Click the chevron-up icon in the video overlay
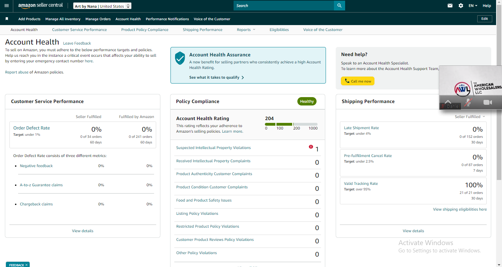The width and height of the screenshot is (502, 267). (x=448, y=102)
